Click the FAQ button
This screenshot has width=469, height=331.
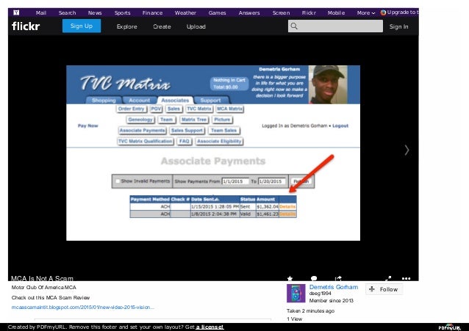click(x=185, y=141)
